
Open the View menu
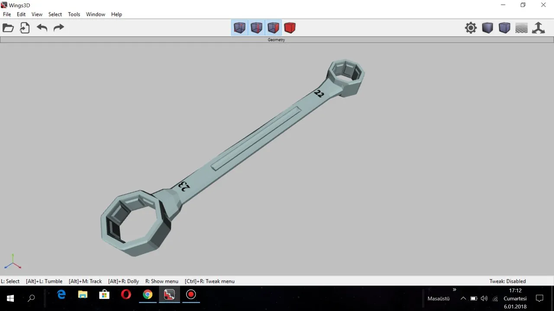pos(37,14)
